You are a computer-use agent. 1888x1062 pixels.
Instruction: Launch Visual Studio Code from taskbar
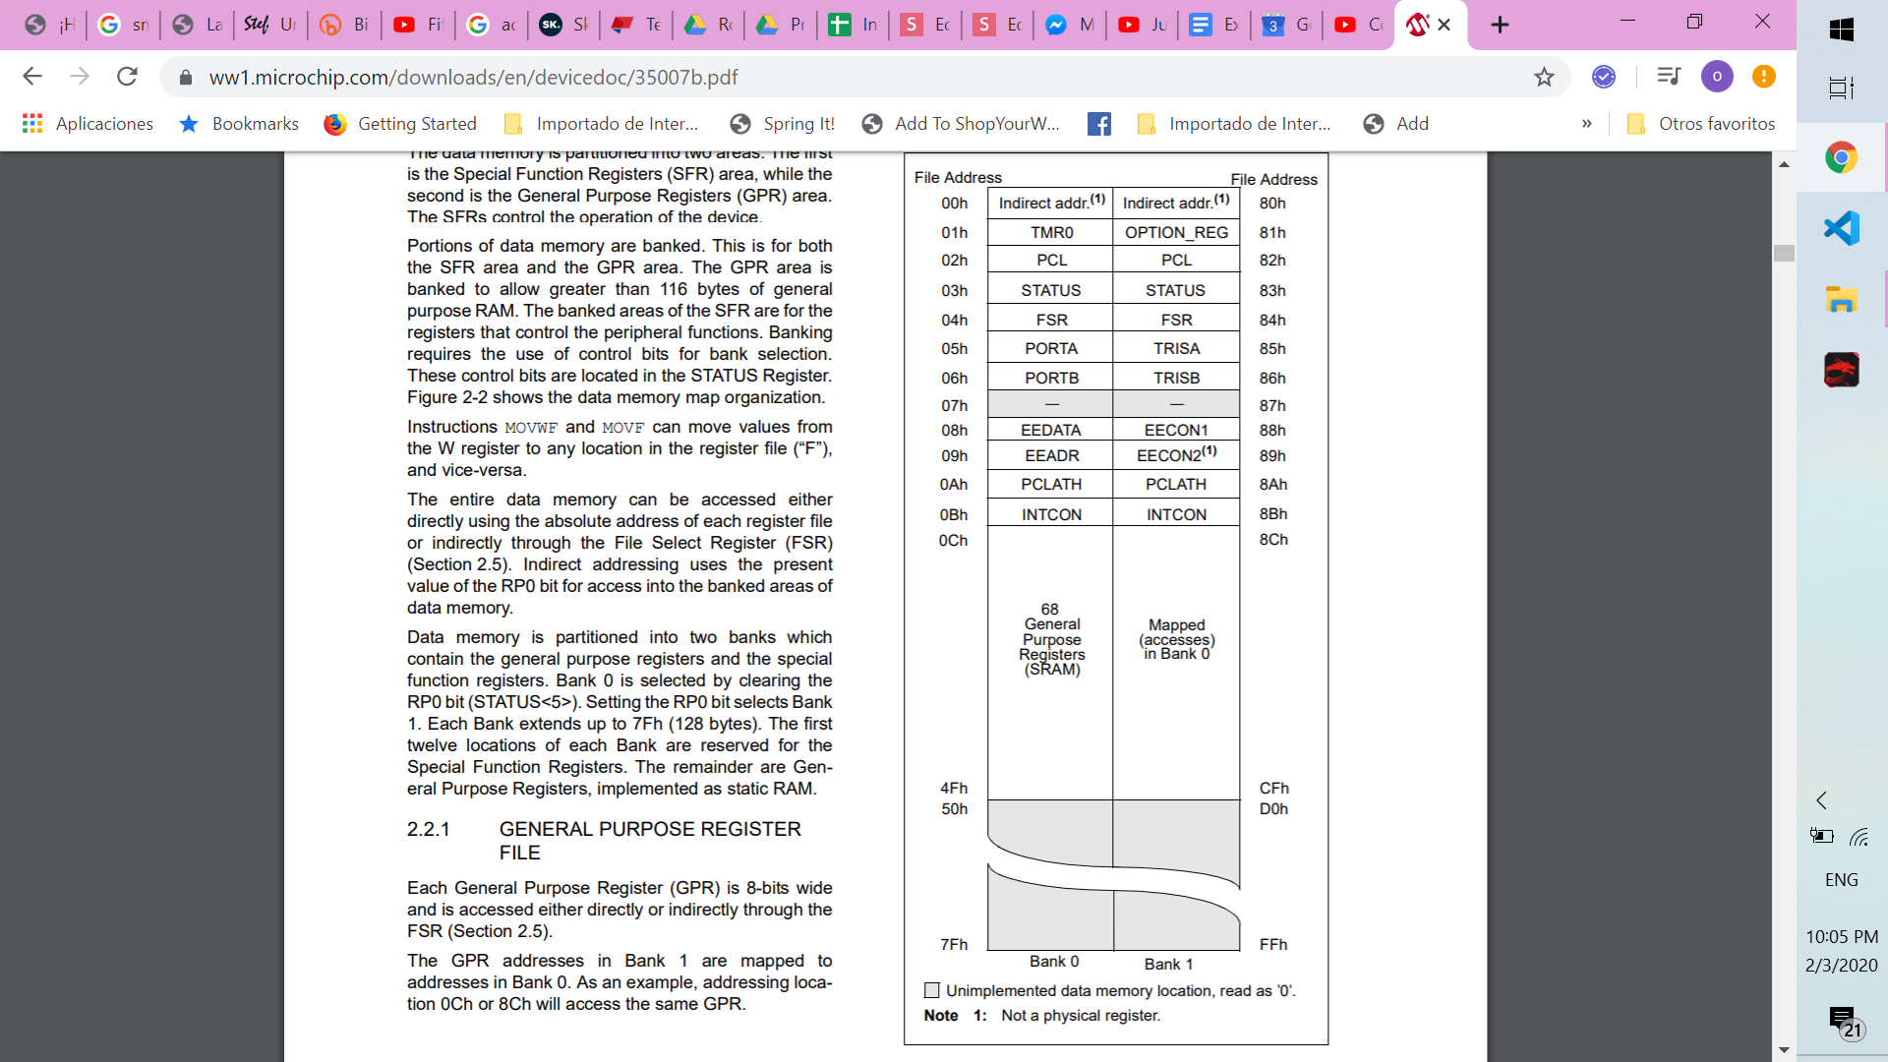(1841, 228)
